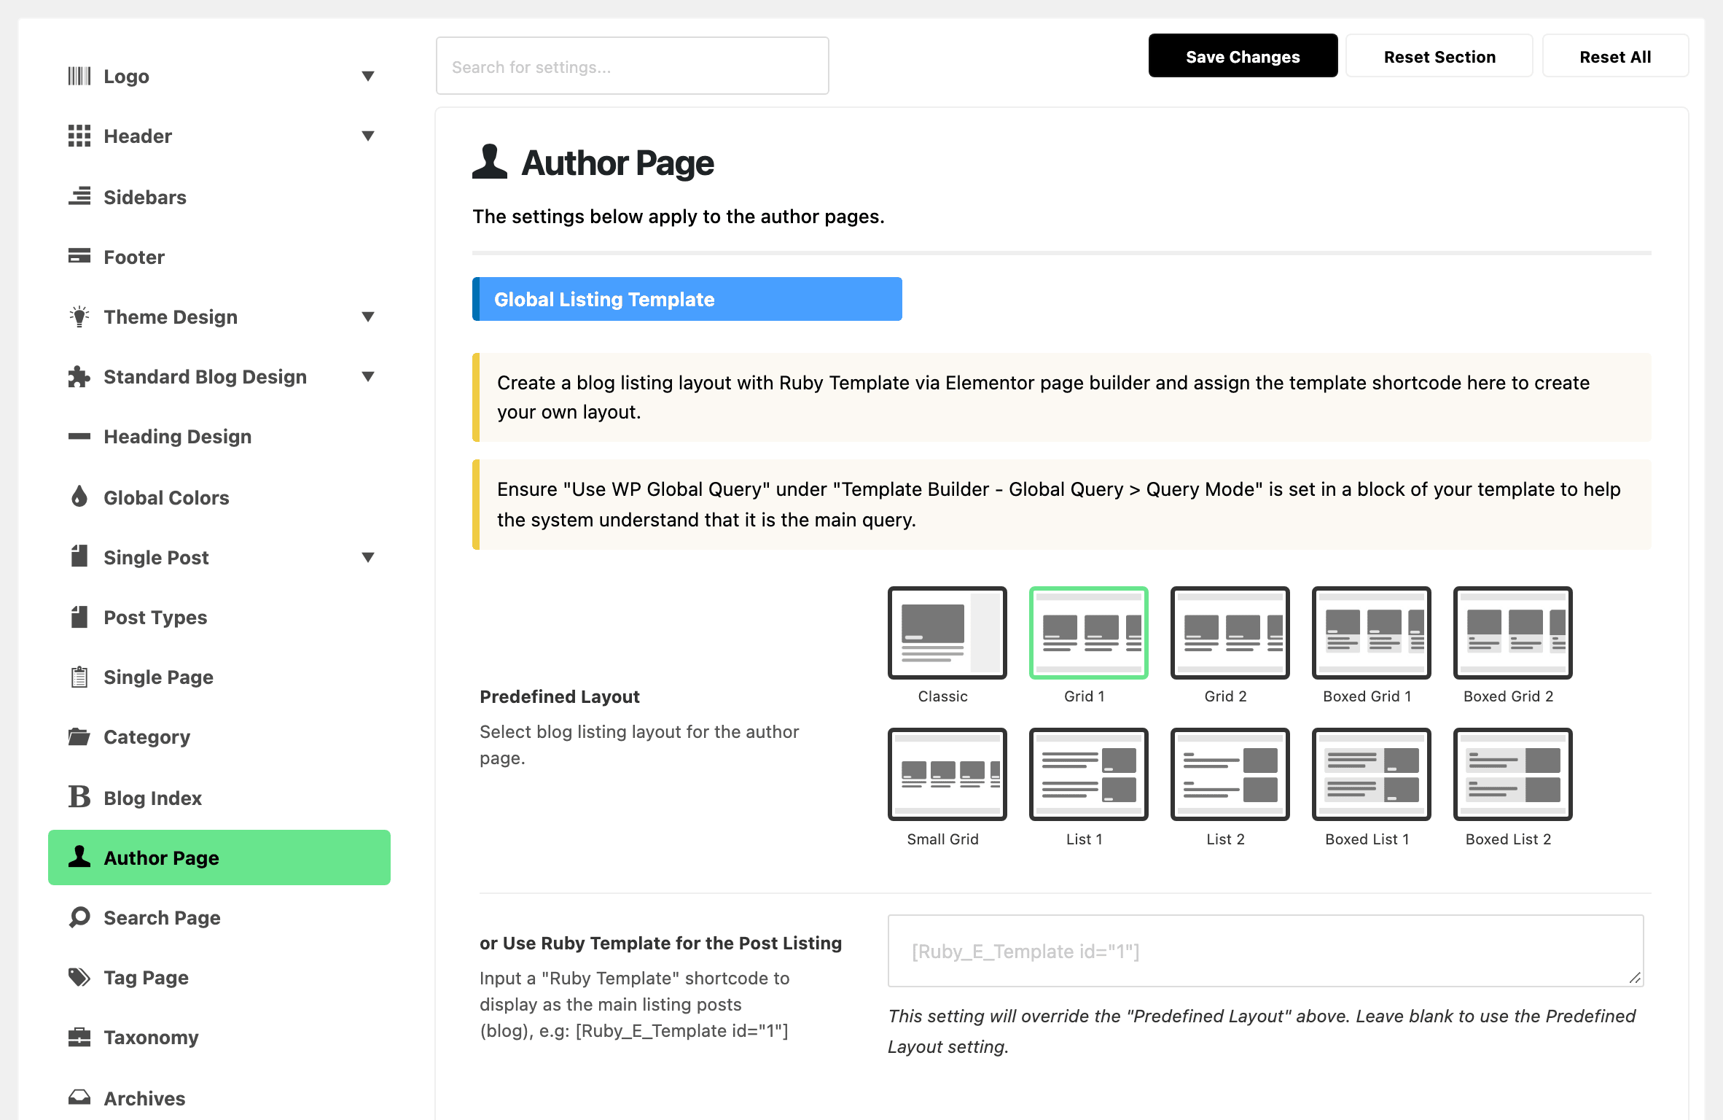Expand the Single Post arrow
1723x1120 pixels.
point(368,557)
